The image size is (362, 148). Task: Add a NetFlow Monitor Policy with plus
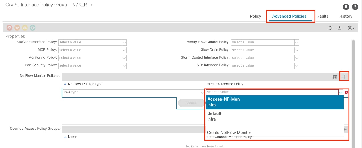[345, 77]
